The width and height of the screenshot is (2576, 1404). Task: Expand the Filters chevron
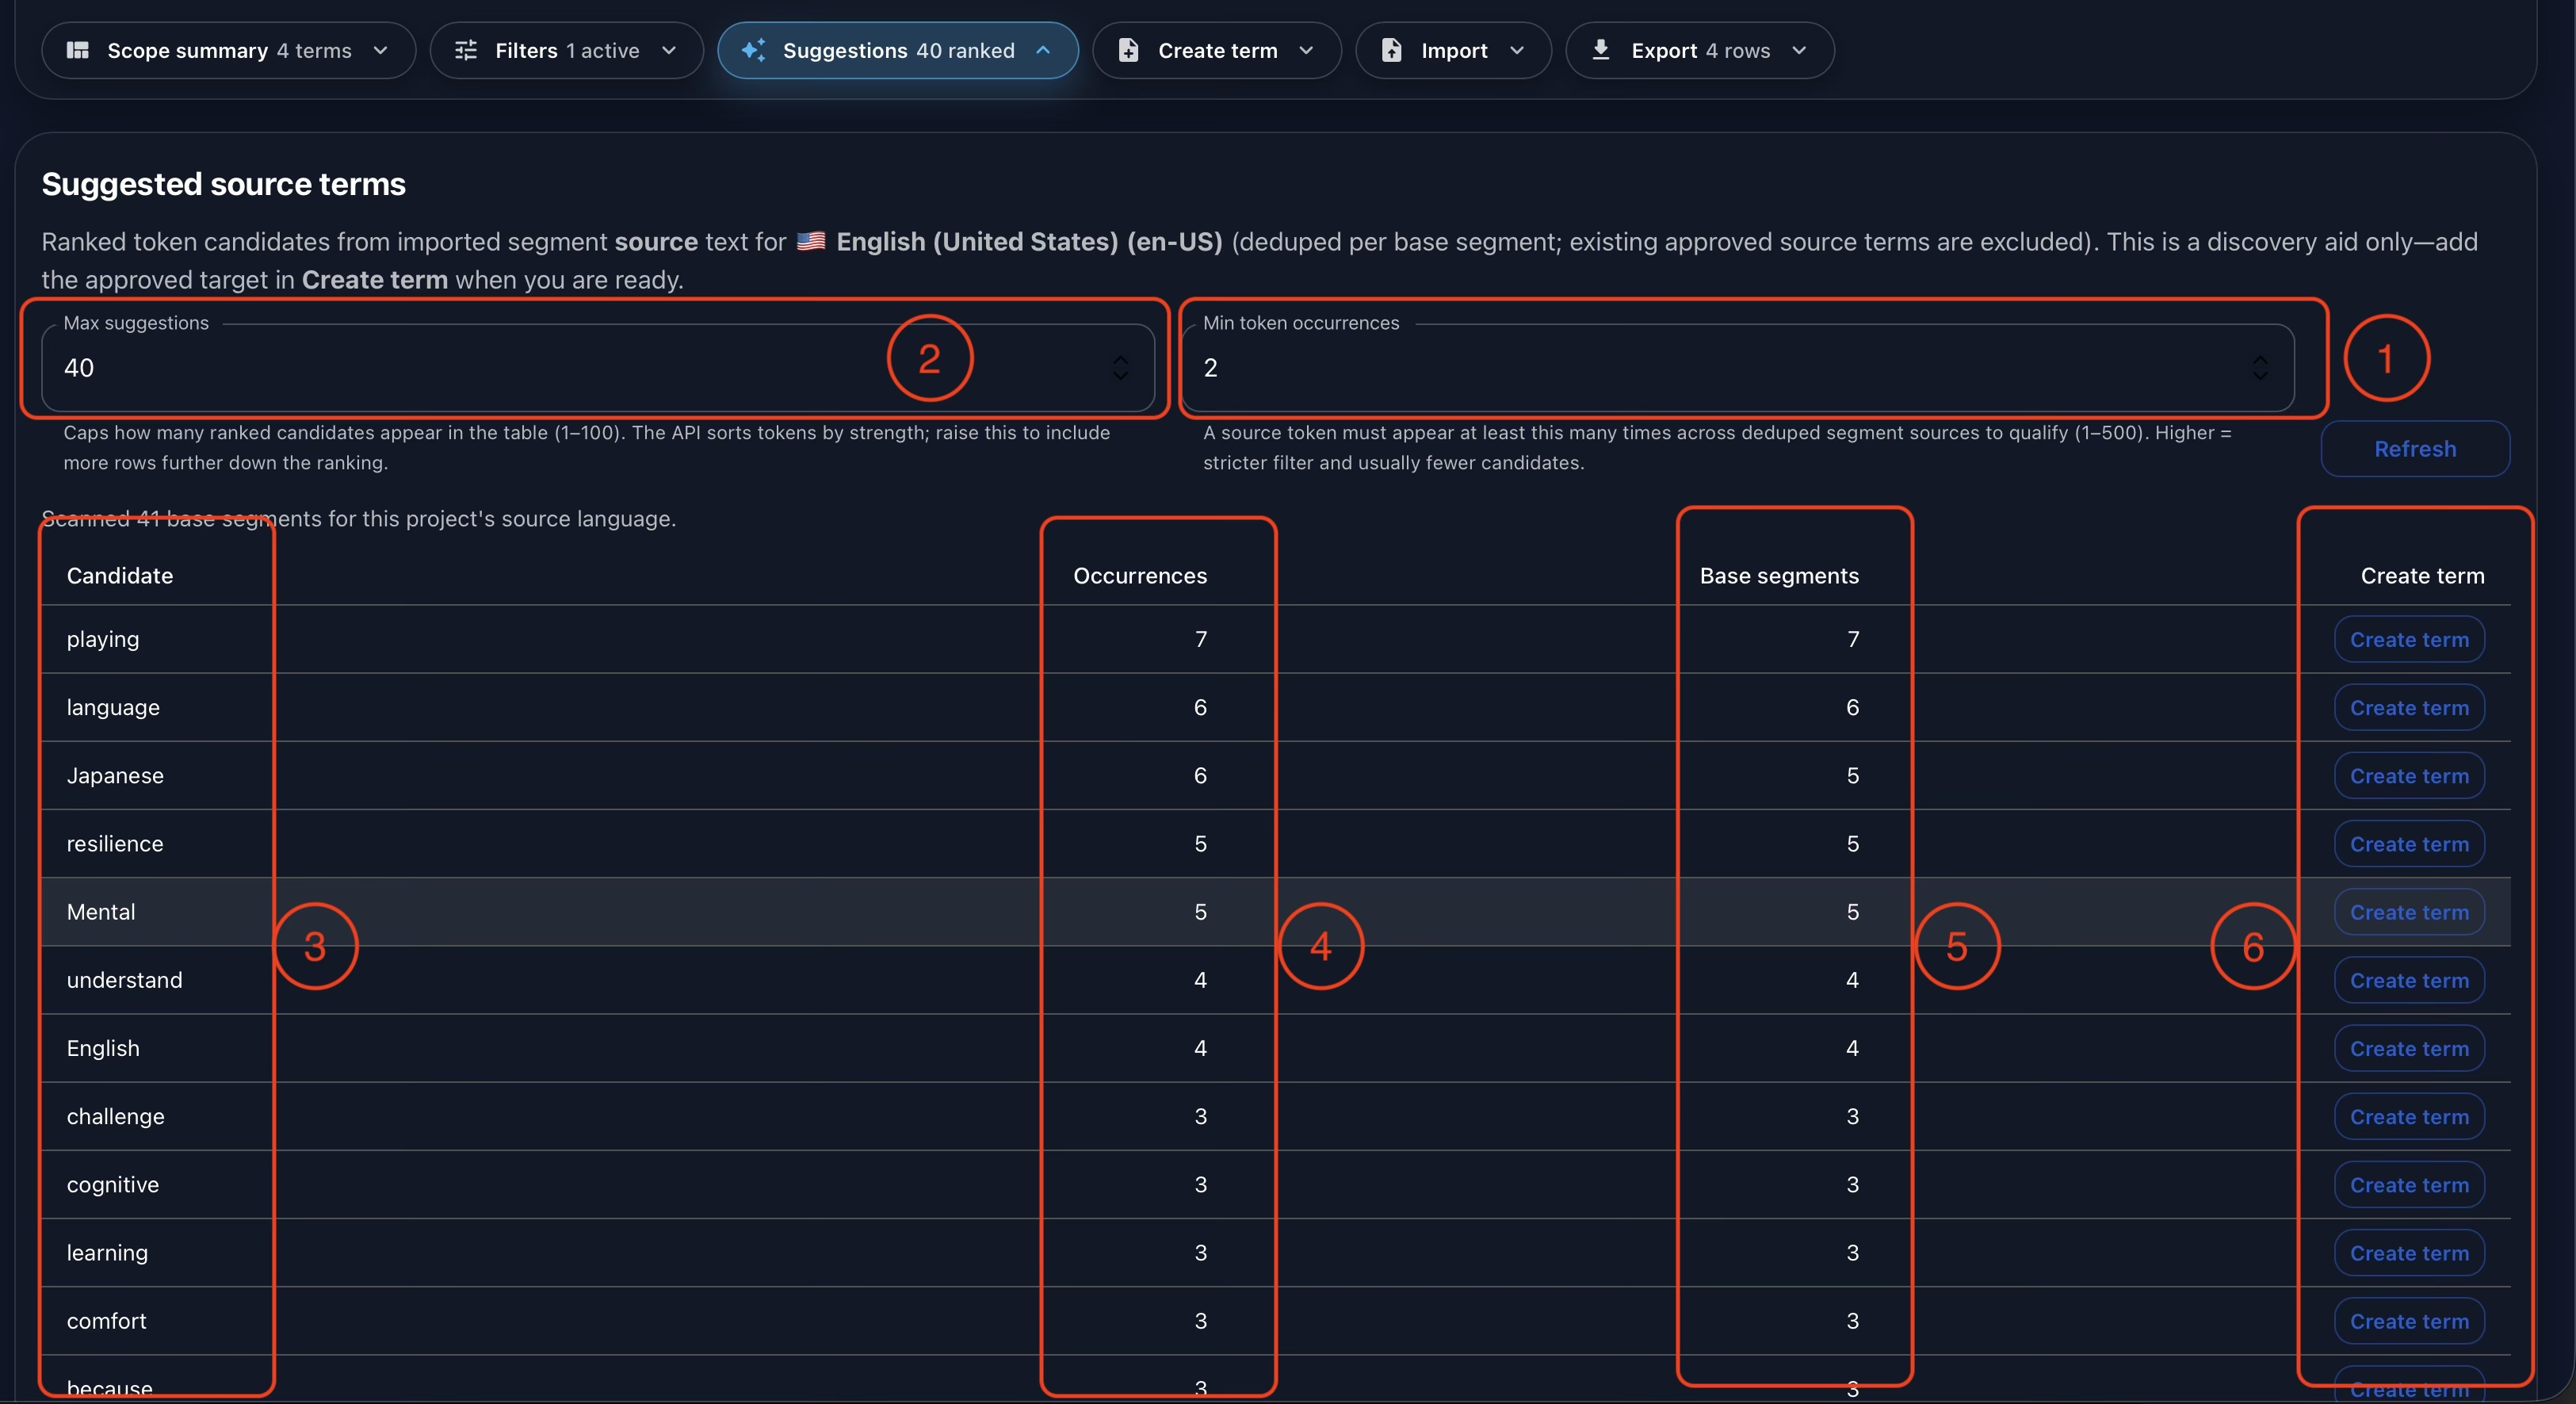click(x=669, y=50)
